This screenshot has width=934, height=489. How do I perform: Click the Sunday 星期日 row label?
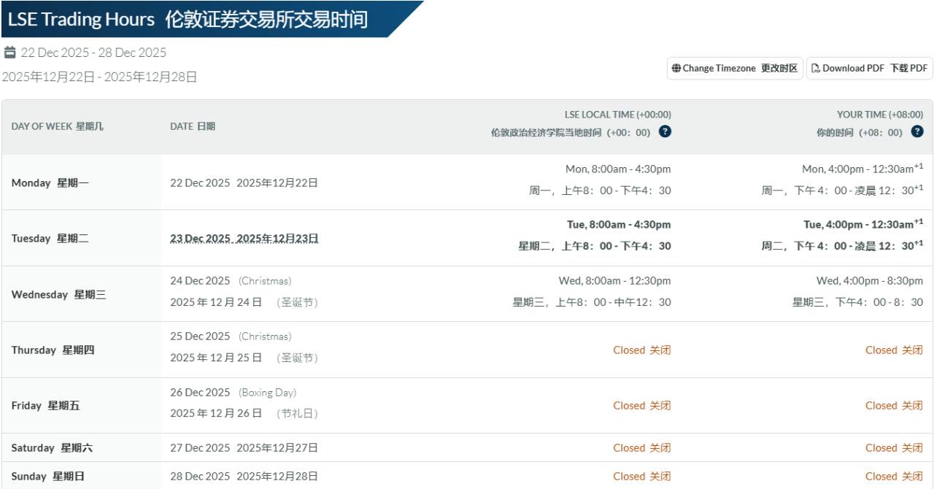pyautogui.click(x=48, y=477)
